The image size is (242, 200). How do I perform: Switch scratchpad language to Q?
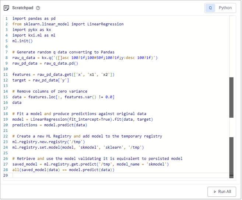pos(210,8)
